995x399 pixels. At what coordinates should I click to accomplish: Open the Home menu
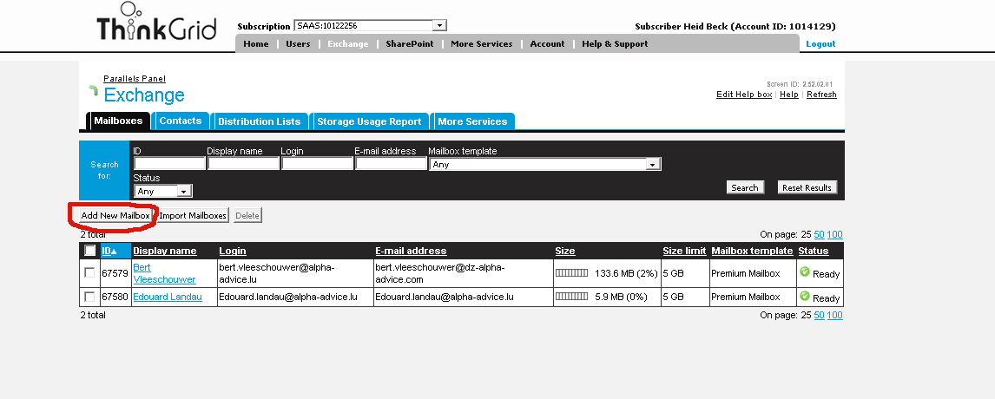pos(256,43)
